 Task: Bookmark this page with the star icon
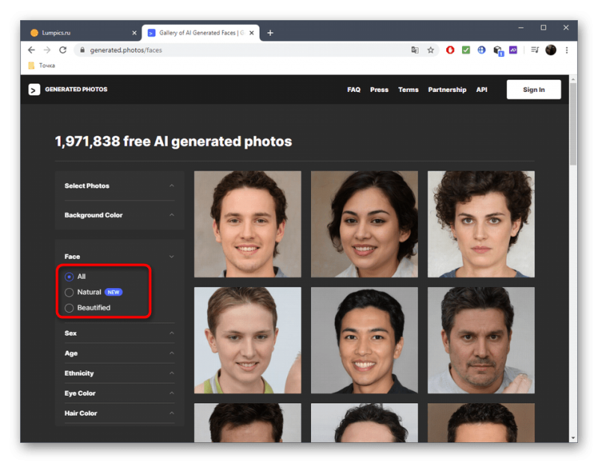pos(431,50)
